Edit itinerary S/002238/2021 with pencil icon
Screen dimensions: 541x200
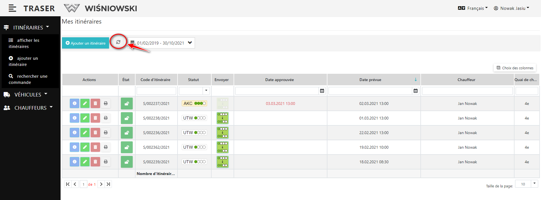click(x=85, y=118)
